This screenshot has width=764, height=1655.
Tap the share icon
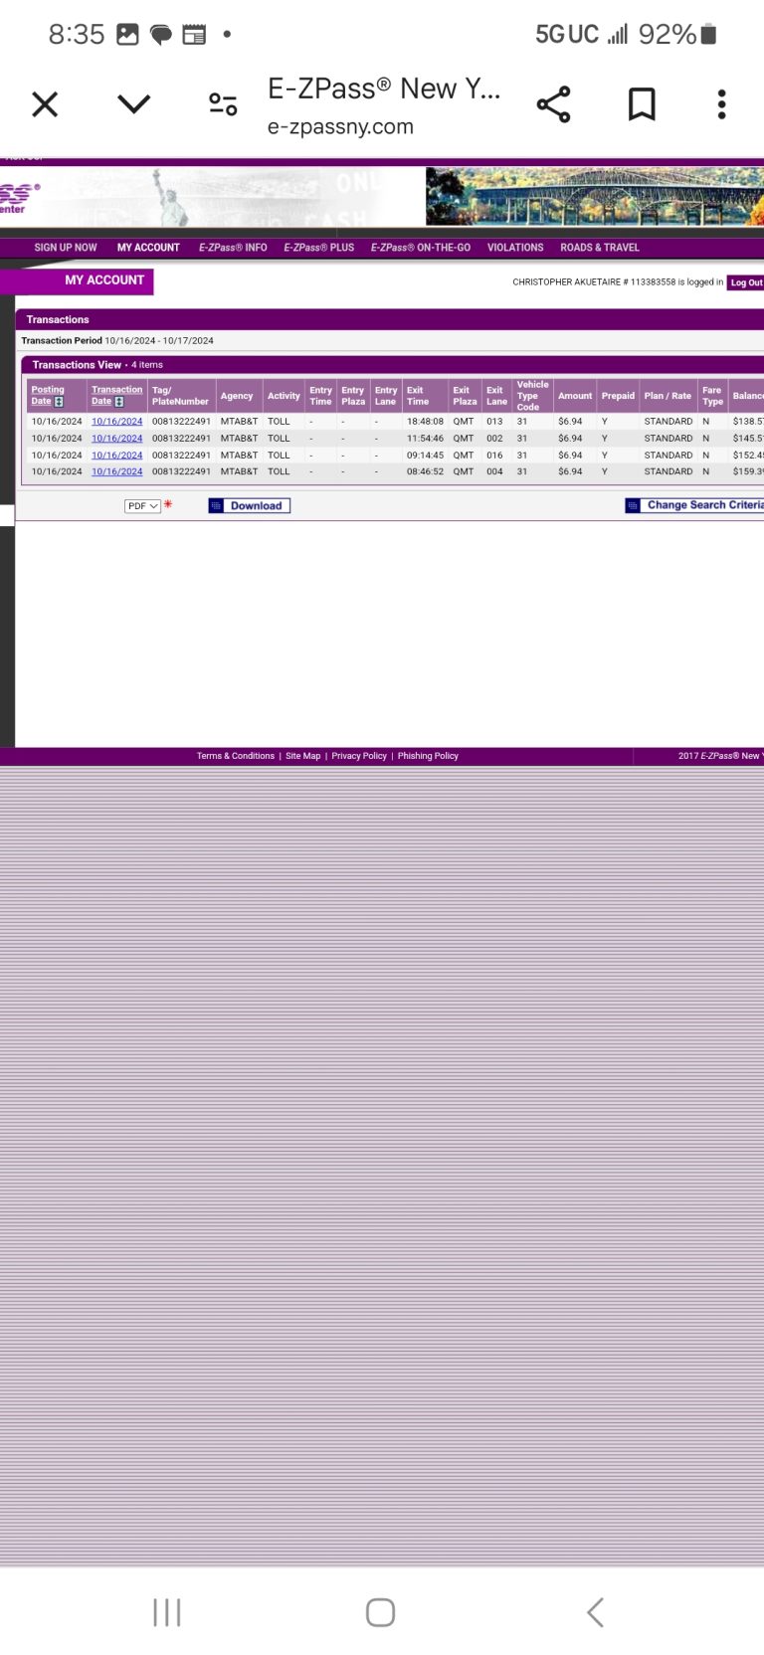(x=553, y=104)
